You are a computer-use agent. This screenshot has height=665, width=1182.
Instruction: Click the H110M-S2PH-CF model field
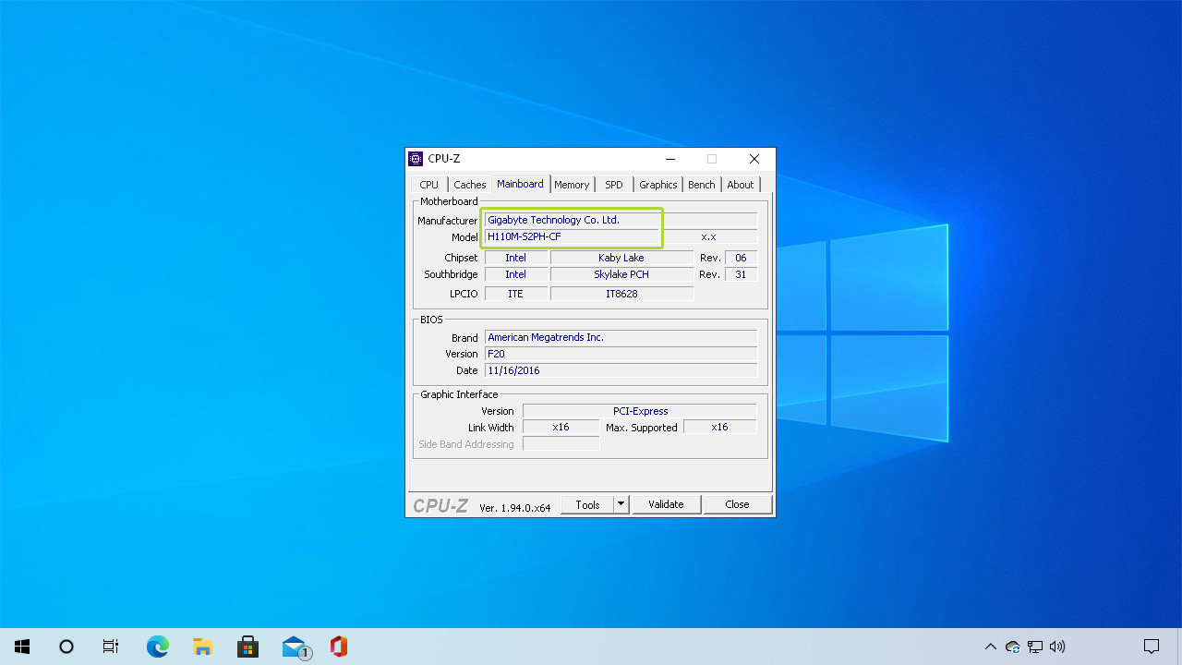click(x=573, y=236)
